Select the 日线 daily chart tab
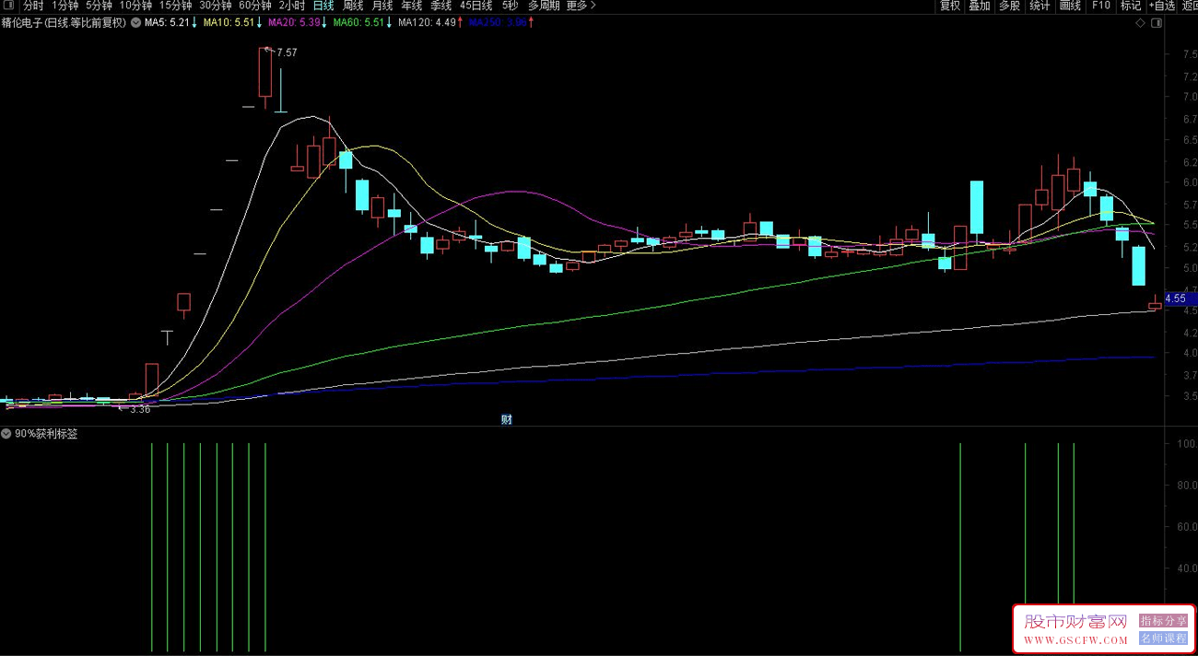Image resolution: width=1198 pixels, height=656 pixels. (x=323, y=6)
